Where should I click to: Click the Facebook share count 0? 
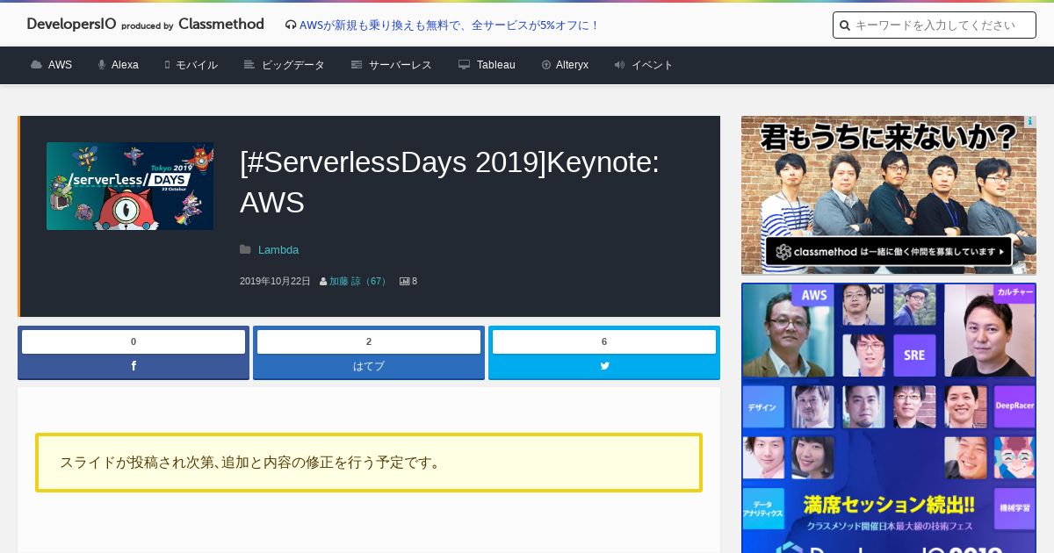pyautogui.click(x=134, y=341)
